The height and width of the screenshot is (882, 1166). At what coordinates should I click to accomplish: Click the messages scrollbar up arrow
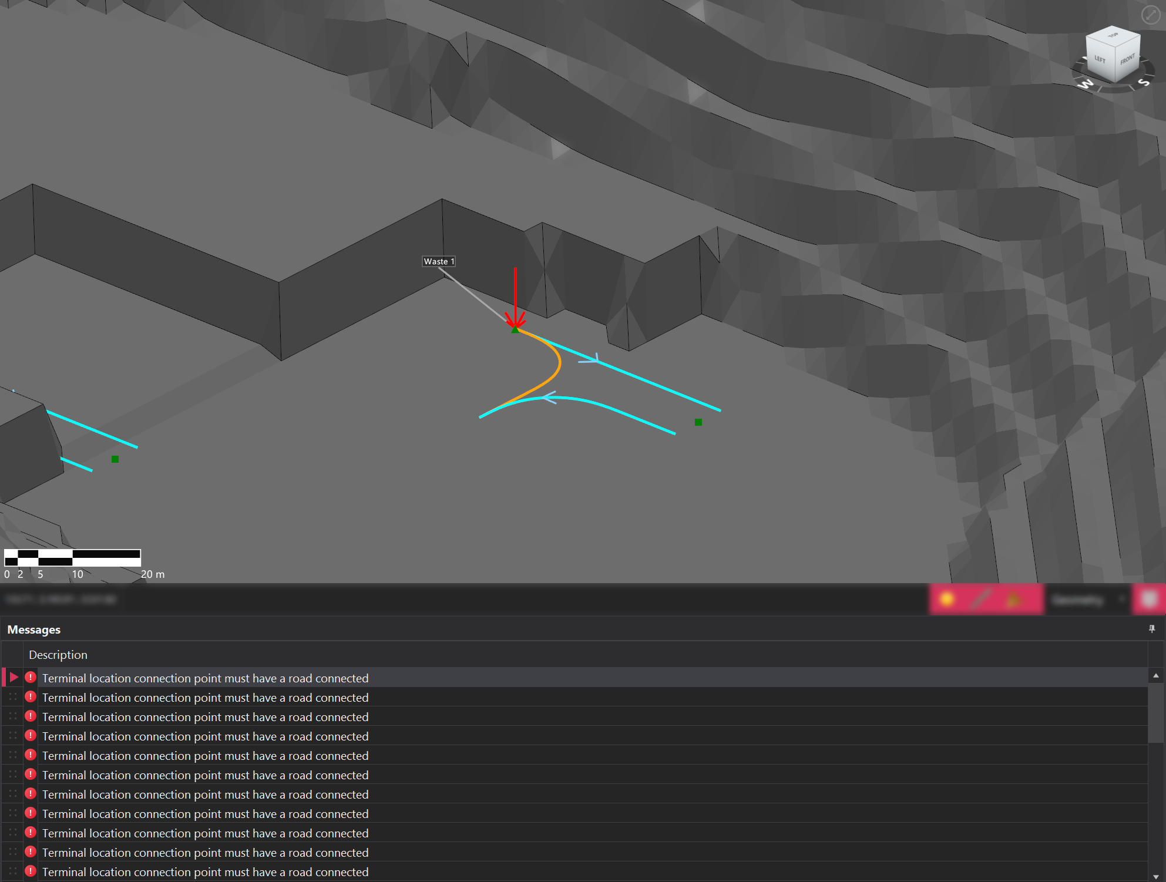pos(1155,676)
